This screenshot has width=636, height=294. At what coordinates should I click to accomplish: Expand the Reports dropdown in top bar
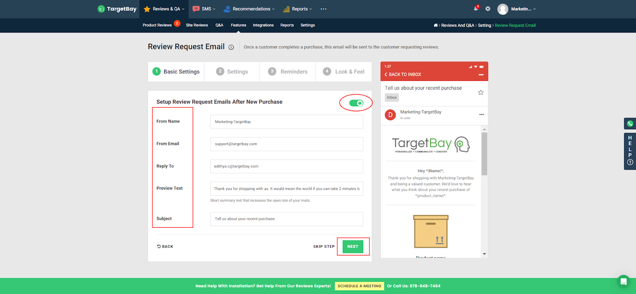coord(310,9)
